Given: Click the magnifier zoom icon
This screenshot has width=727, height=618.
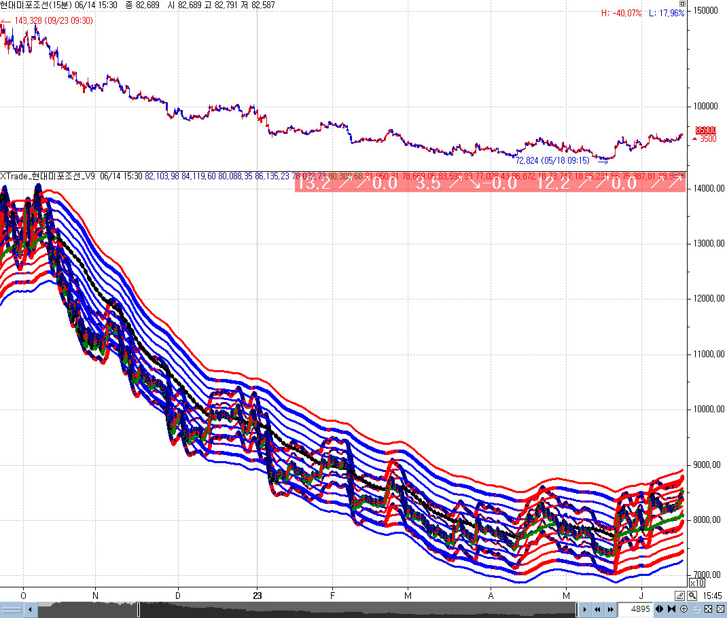Looking at the screenshot, I should pos(692,596).
